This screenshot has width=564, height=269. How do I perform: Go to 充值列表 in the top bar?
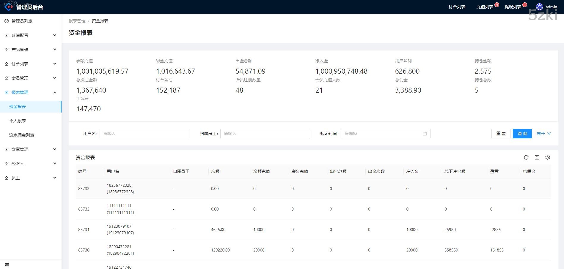tap(485, 7)
